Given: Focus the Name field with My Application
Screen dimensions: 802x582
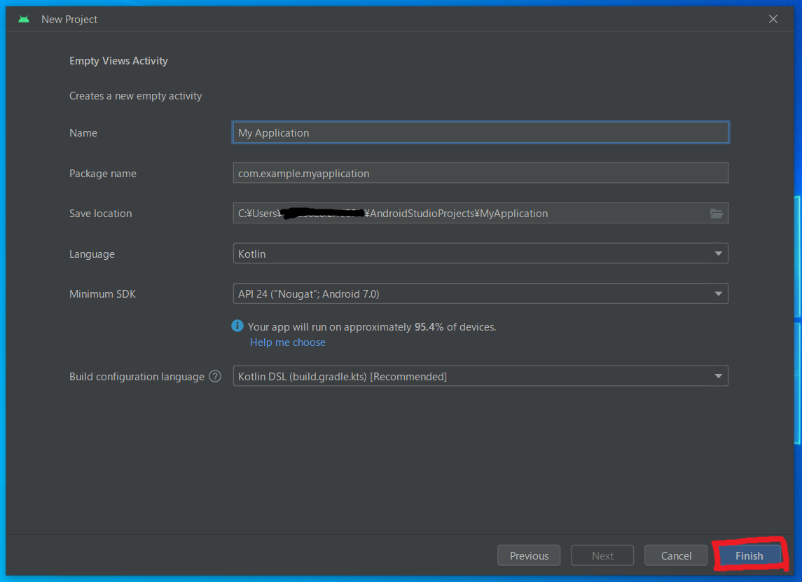Looking at the screenshot, I should click(x=480, y=132).
